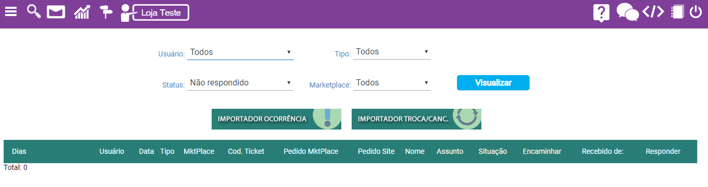
Task: Click the Importador Troca/Canc. button
Action: point(417,119)
